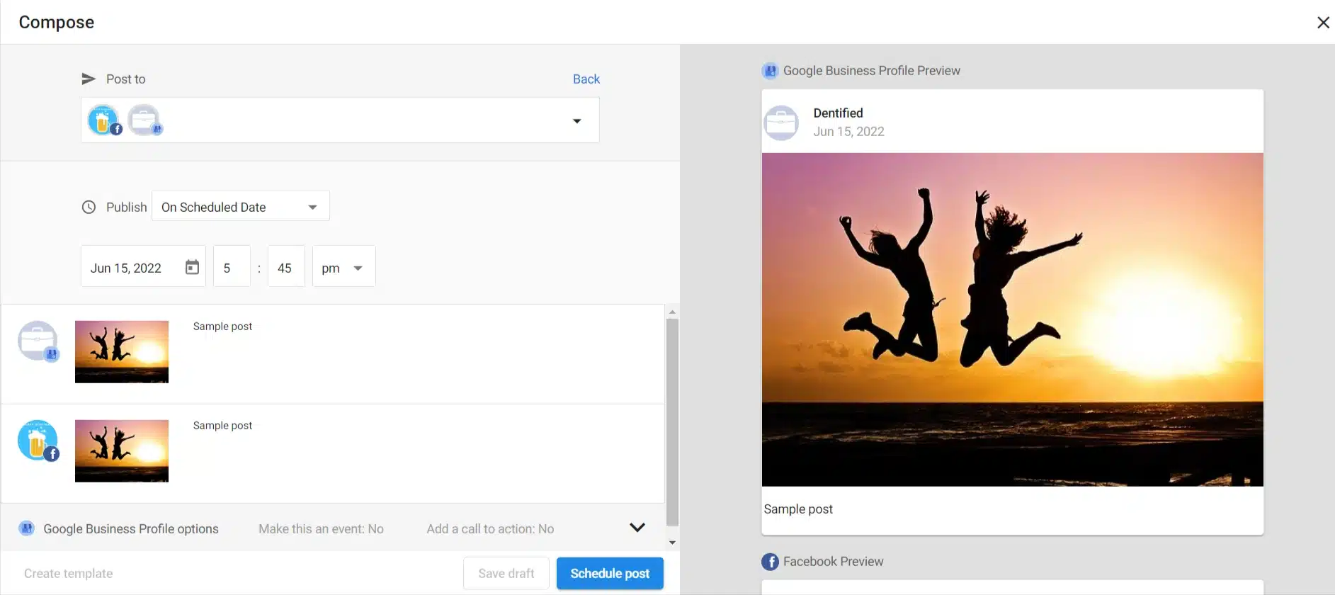
Task: Click the hour input field showing 5
Action: point(232,268)
